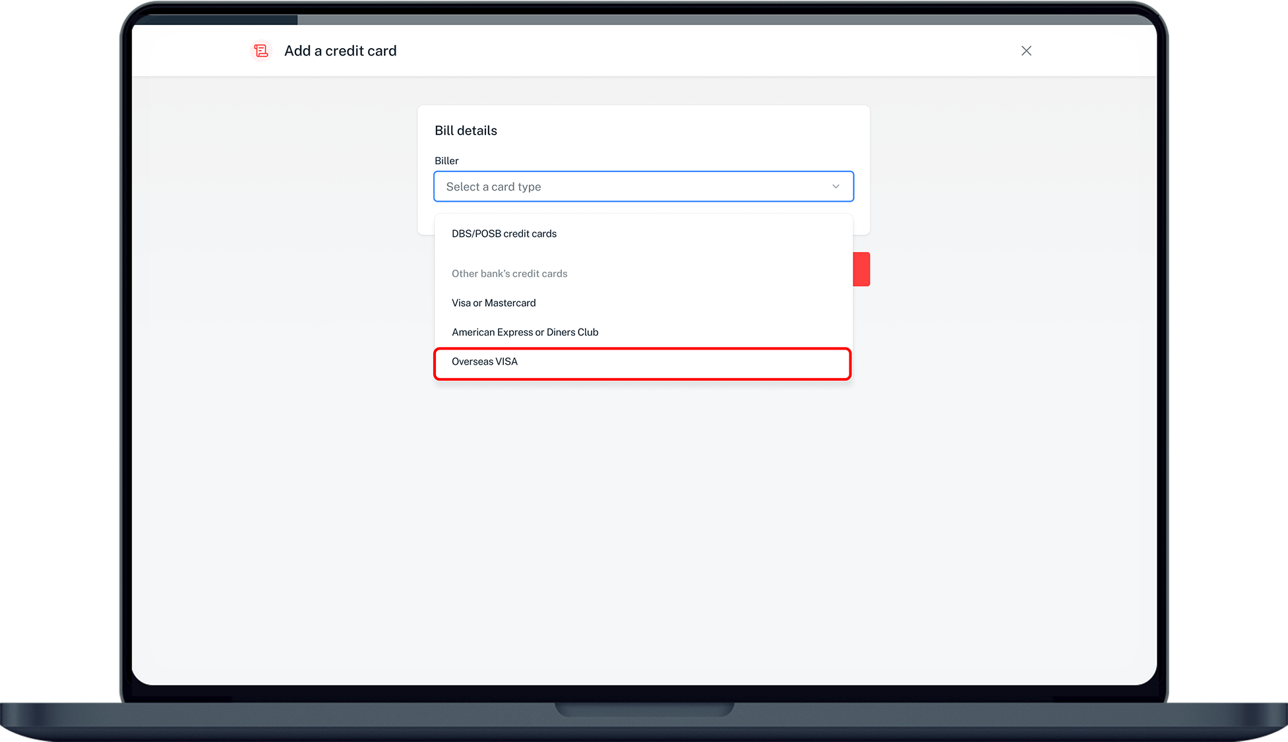
Task: Select the highlighted Overseas VISA option
Action: [x=485, y=361]
